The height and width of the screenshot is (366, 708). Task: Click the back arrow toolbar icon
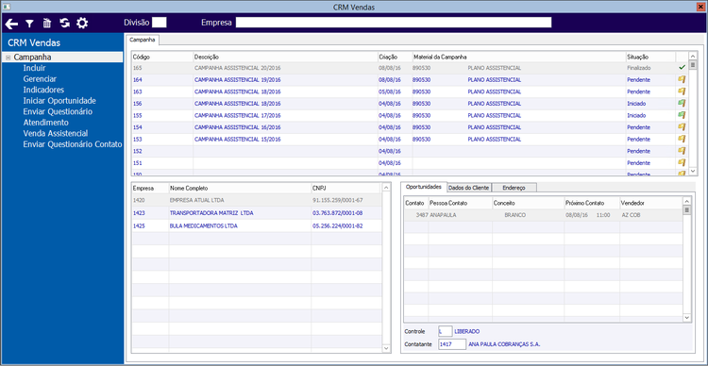11,24
